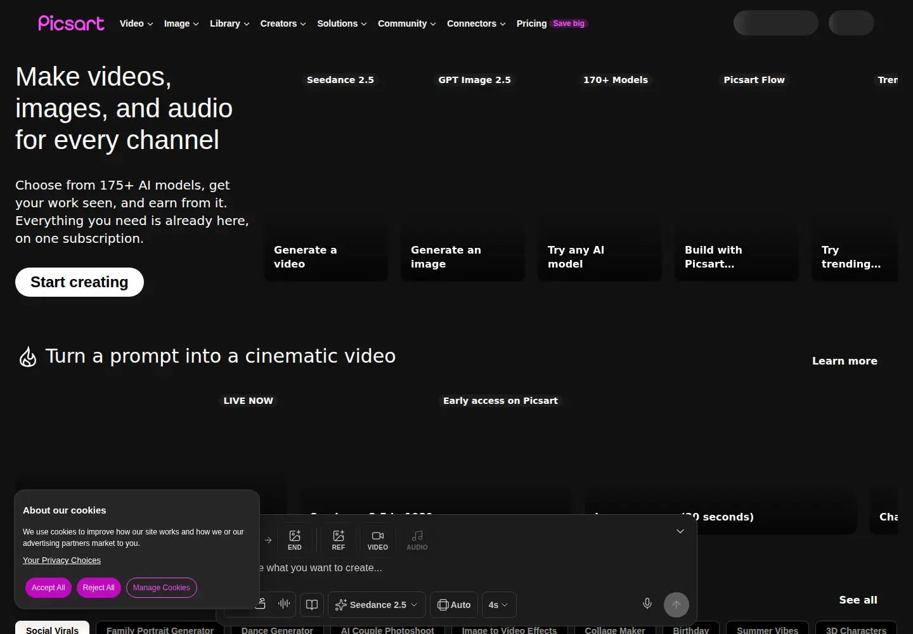
Task: Open the Creators menu
Action: 283,23
